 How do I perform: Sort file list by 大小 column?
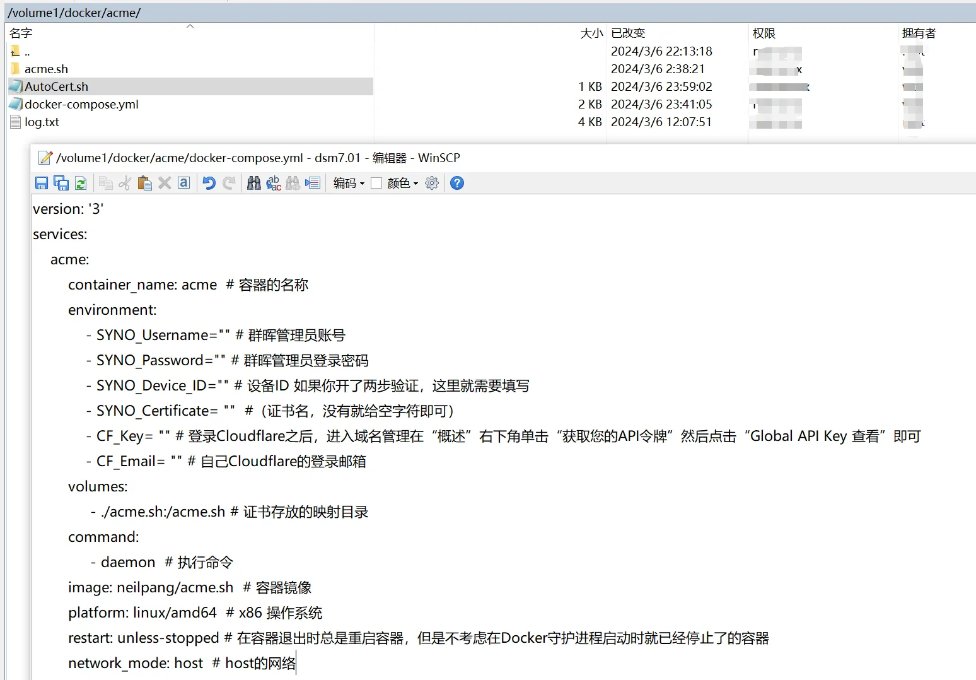tap(491, 33)
